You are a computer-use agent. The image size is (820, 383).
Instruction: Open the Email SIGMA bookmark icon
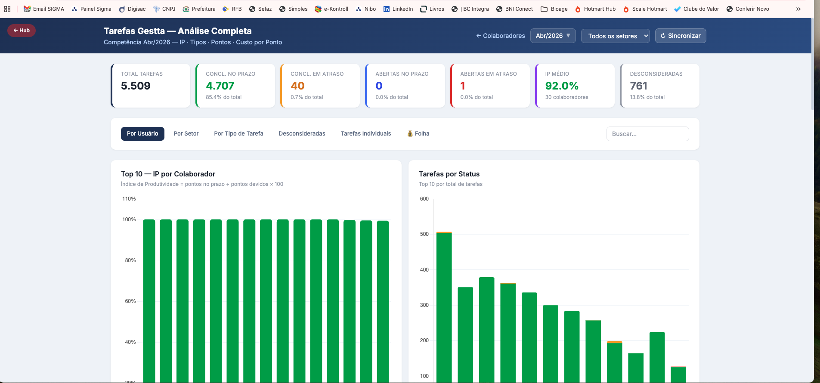pyautogui.click(x=27, y=9)
